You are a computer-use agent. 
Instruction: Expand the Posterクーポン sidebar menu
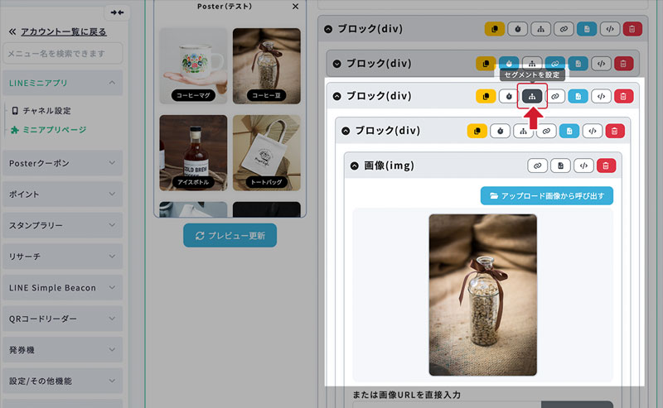click(x=62, y=163)
